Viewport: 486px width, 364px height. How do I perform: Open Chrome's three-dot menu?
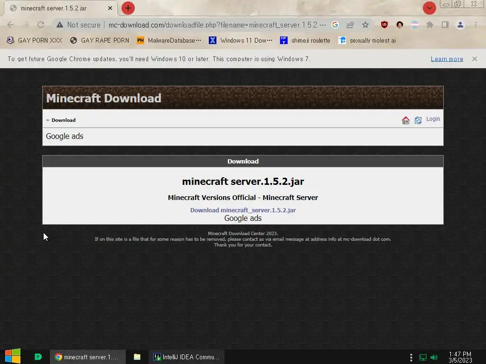pos(476,25)
